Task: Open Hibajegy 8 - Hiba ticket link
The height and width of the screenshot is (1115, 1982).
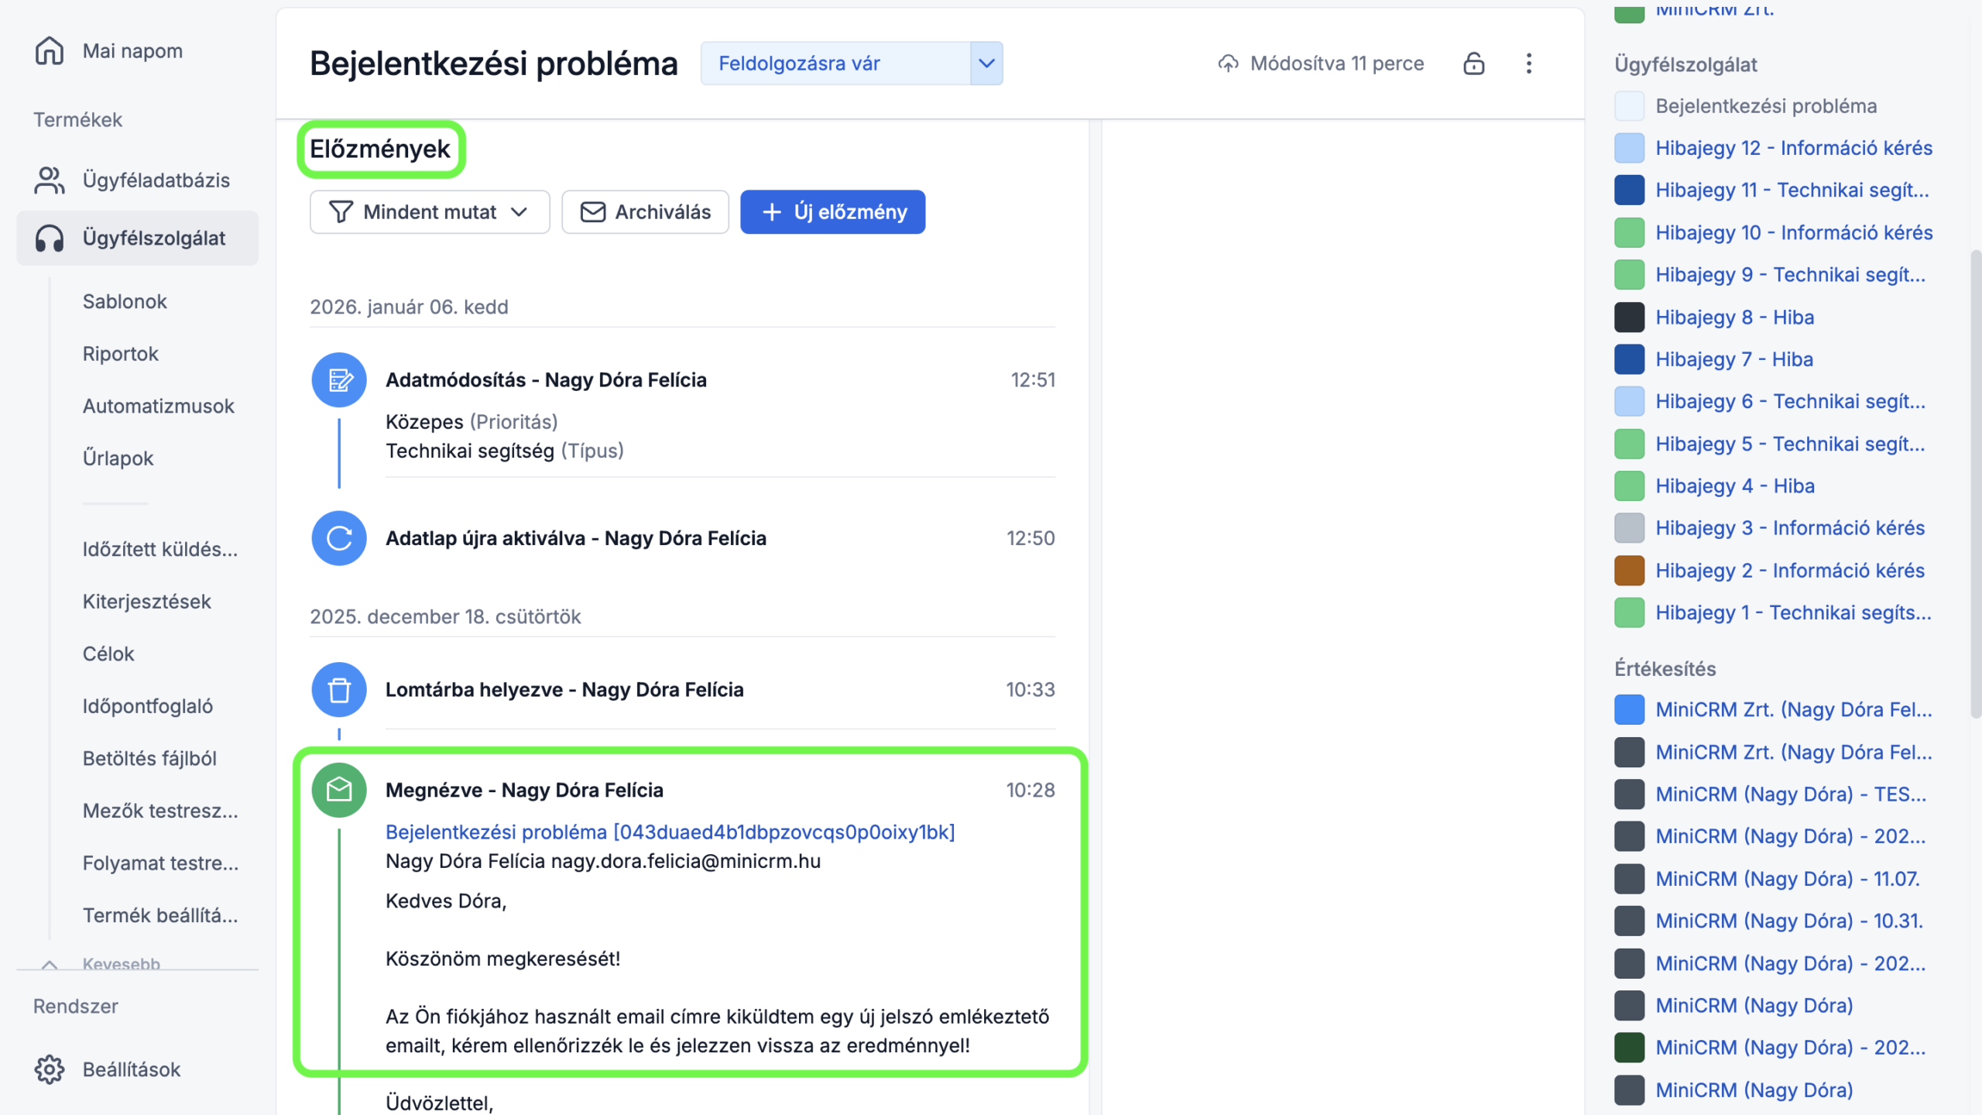Action: (1734, 317)
